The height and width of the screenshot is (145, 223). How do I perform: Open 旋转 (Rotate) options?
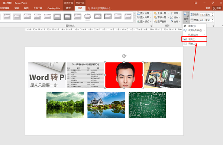tap(175, 22)
